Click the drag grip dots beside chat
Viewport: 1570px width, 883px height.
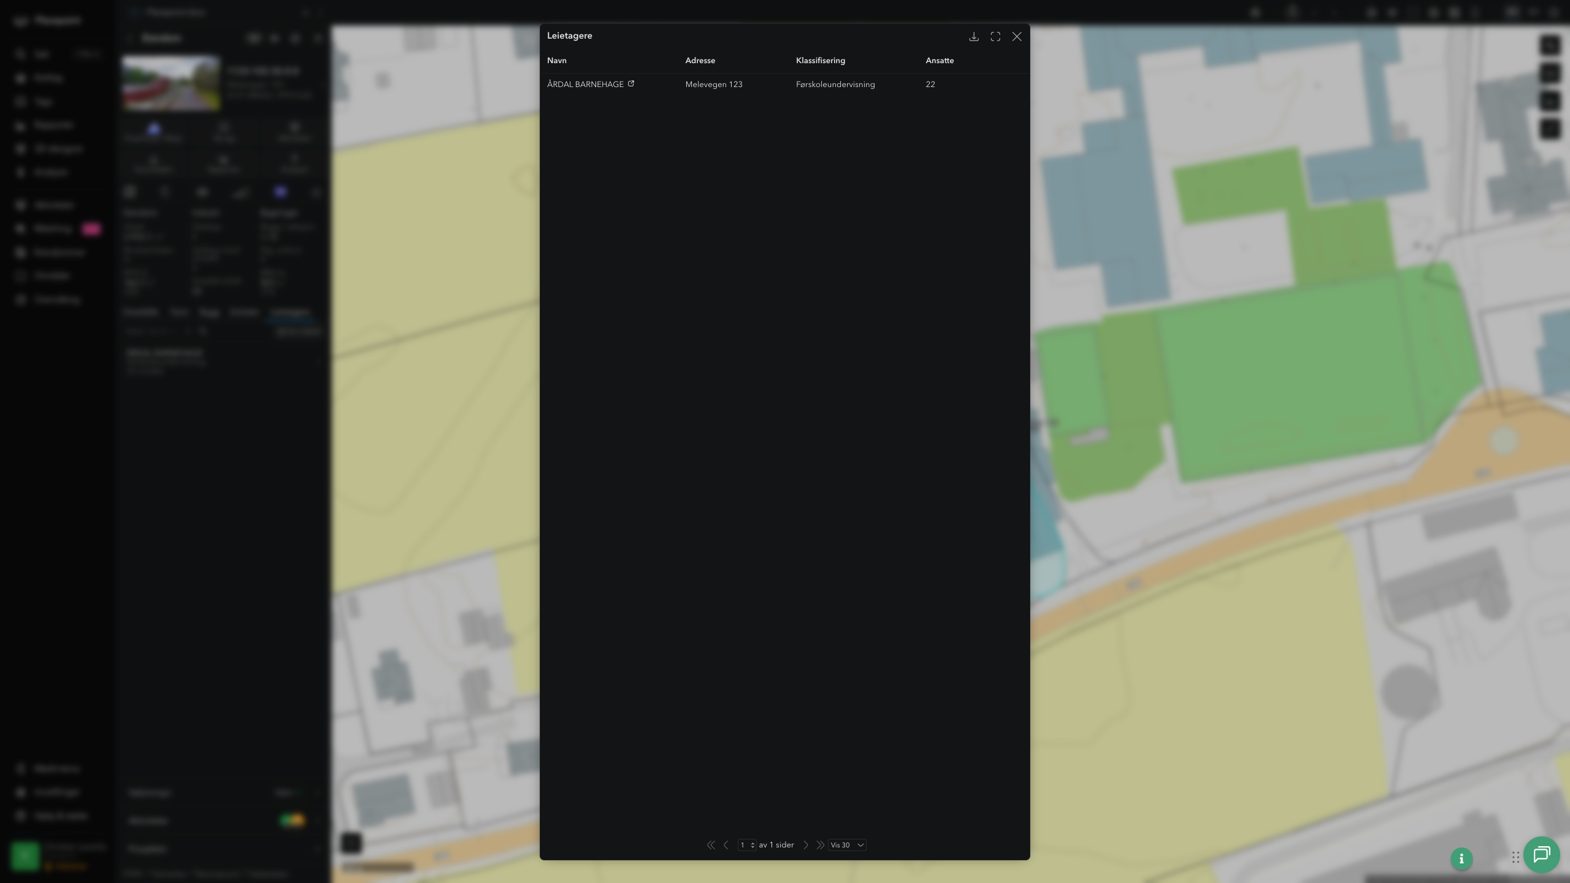[x=1515, y=857]
